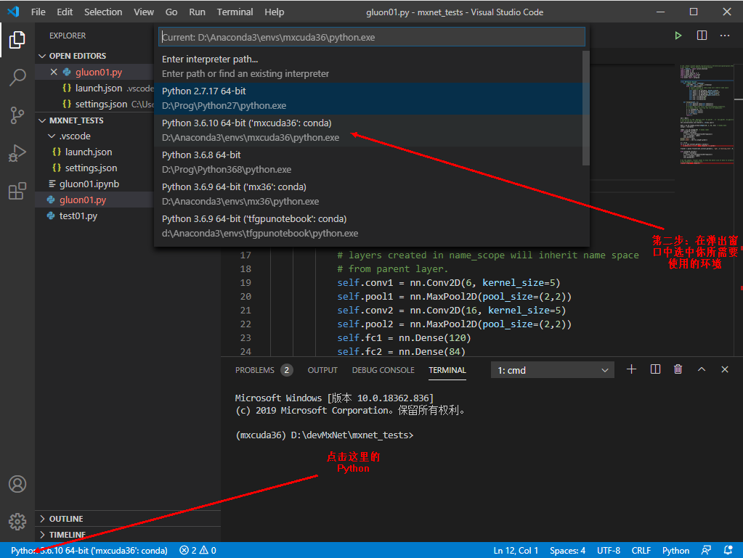Viewport: 743px width, 558px height.
Task: Select Python 2.7.17 64-bit interpreter
Action: (x=370, y=99)
